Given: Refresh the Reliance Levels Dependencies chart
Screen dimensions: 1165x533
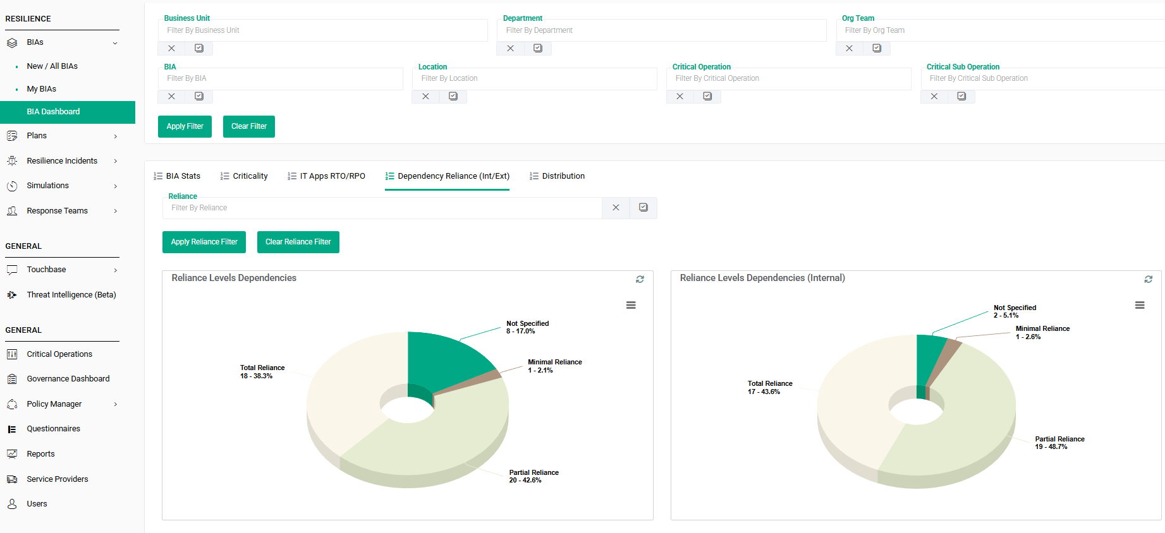Looking at the screenshot, I should point(640,279).
